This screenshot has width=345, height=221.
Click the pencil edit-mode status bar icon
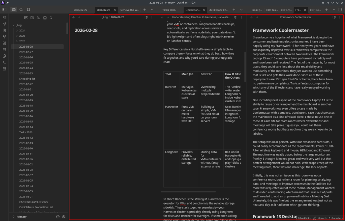[315, 218]
